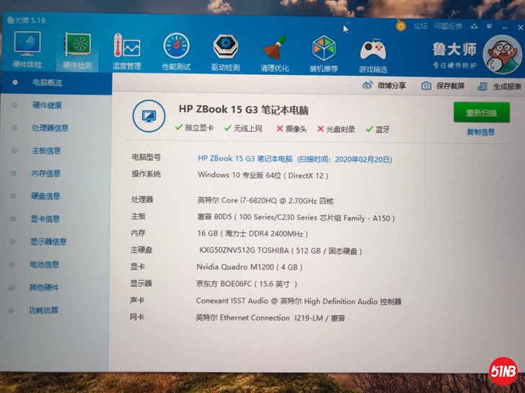The height and width of the screenshot is (393, 525).
Task: Click the green 重新扫描 button
Action: (x=481, y=113)
